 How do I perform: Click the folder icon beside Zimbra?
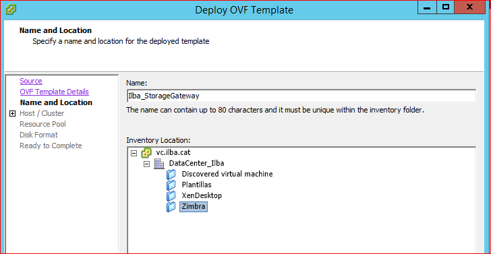(171, 206)
